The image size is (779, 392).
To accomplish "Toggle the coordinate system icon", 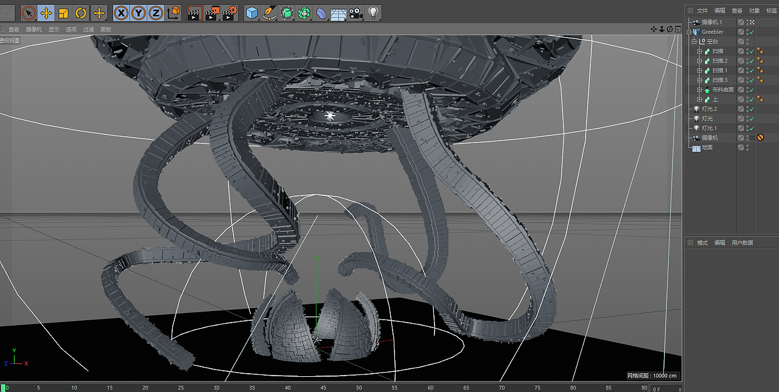I will pyautogui.click(x=173, y=13).
